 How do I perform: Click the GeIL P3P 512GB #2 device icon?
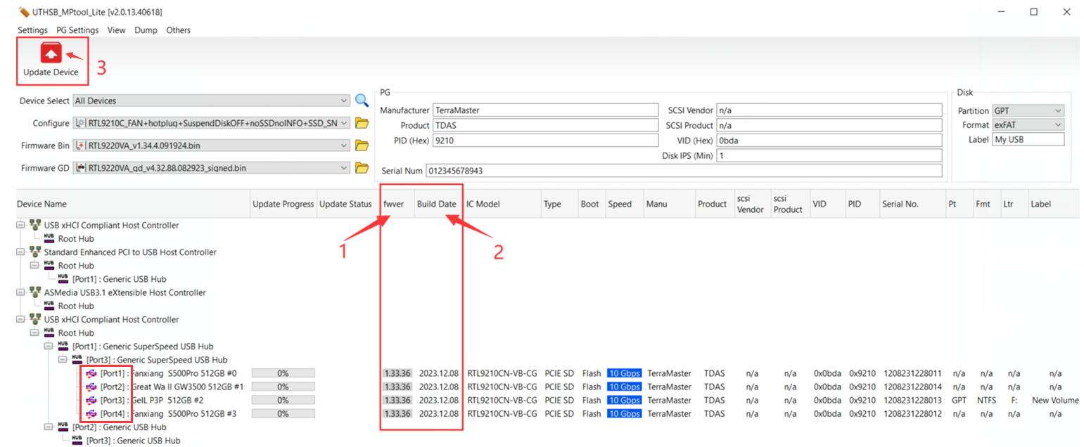91,400
